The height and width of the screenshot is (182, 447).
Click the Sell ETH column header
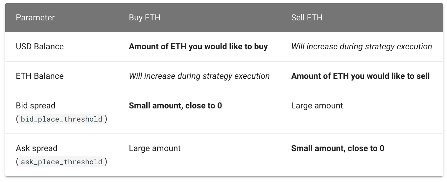tap(307, 17)
